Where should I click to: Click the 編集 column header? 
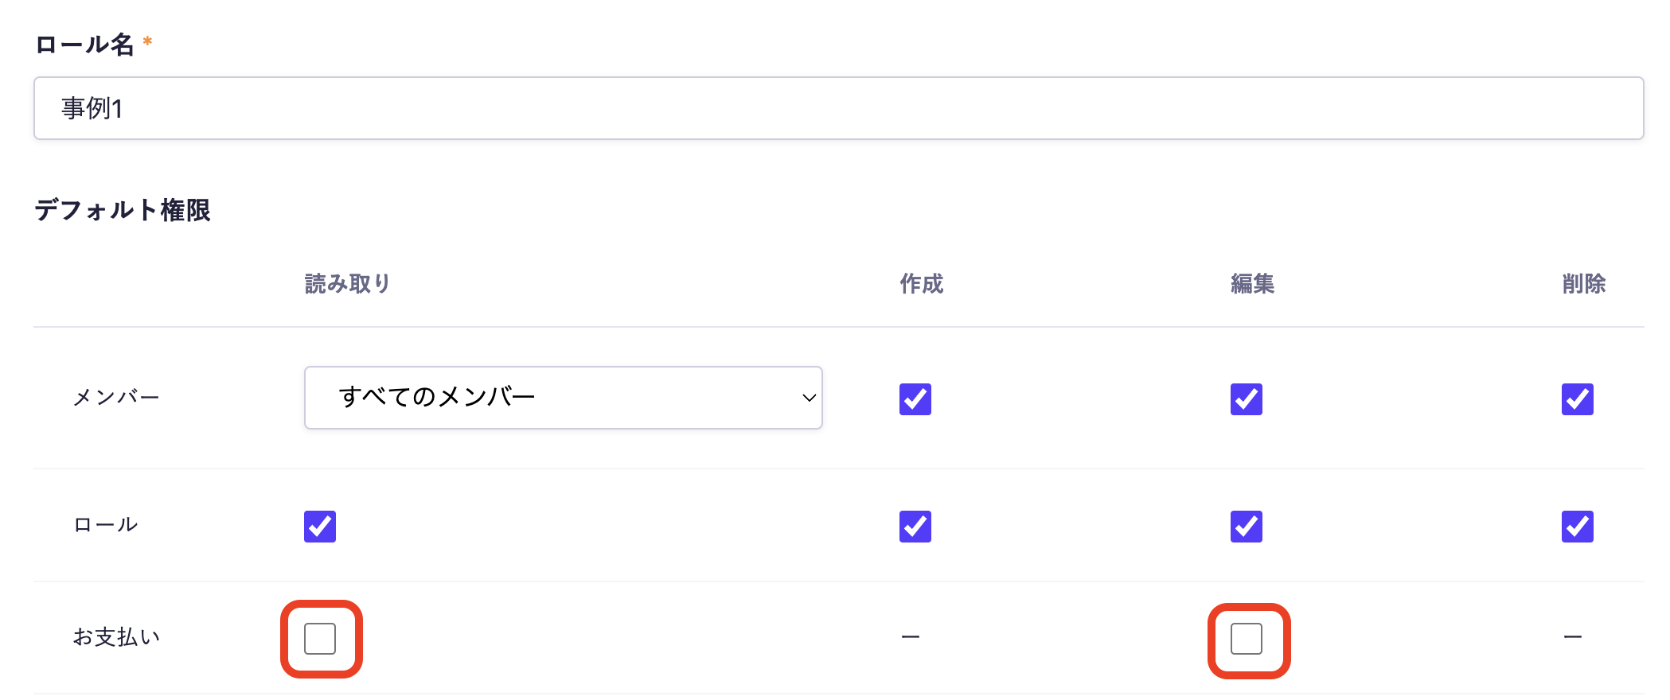1252,284
